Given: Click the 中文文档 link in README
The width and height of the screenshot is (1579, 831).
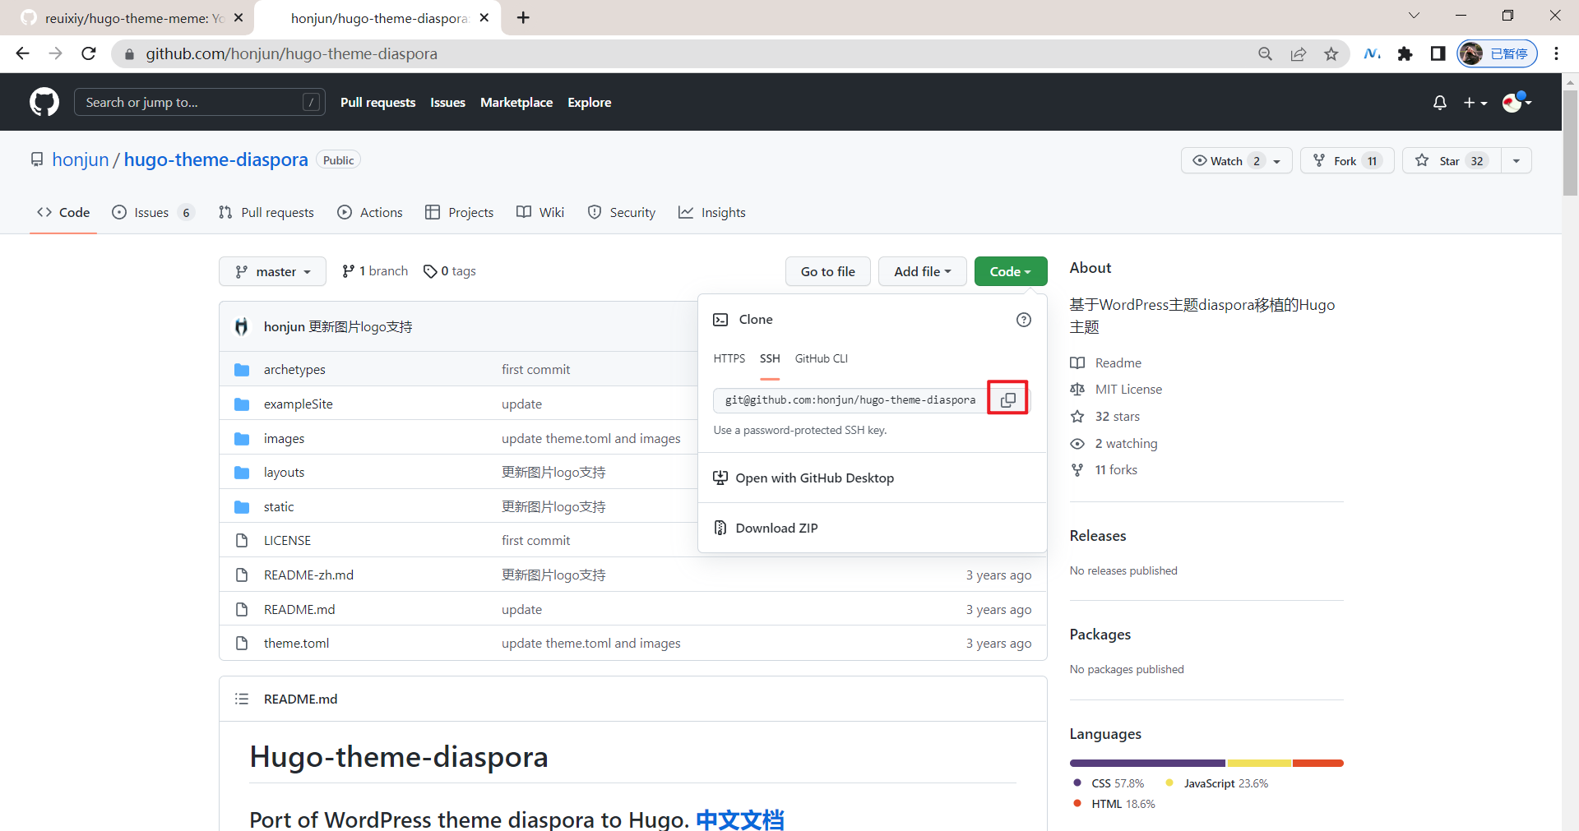Looking at the screenshot, I should pos(739,819).
